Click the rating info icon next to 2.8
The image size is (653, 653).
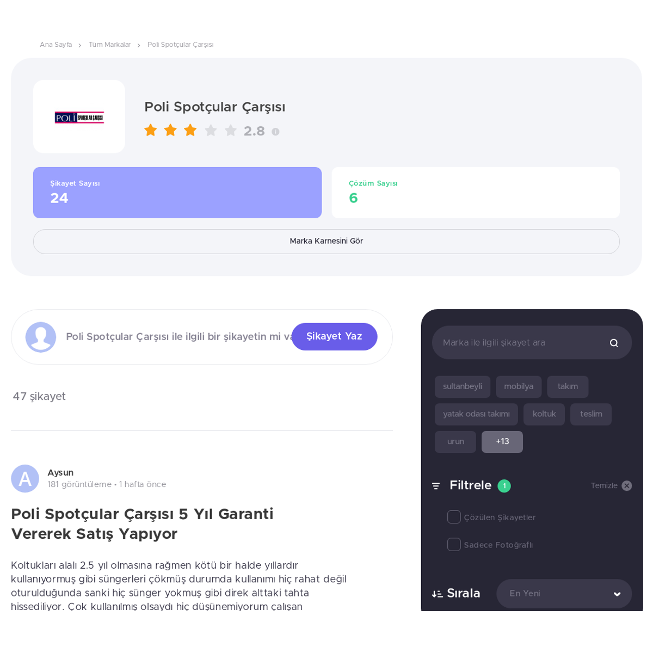click(x=275, y=132)
